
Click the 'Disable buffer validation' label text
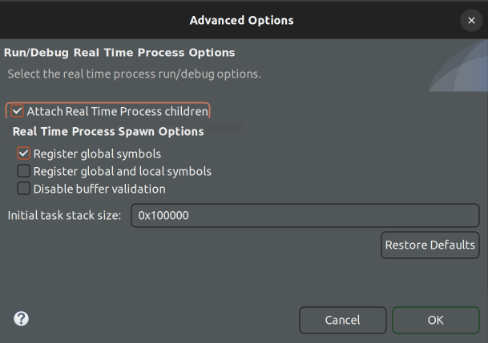pyautogui.click(x=99, y=189)
